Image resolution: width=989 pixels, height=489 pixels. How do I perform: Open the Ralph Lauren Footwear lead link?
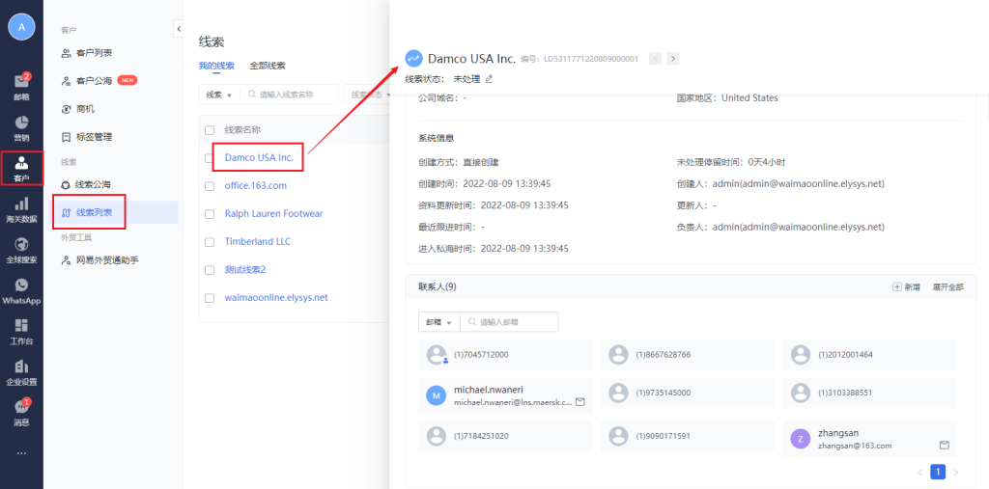point(273,213)
